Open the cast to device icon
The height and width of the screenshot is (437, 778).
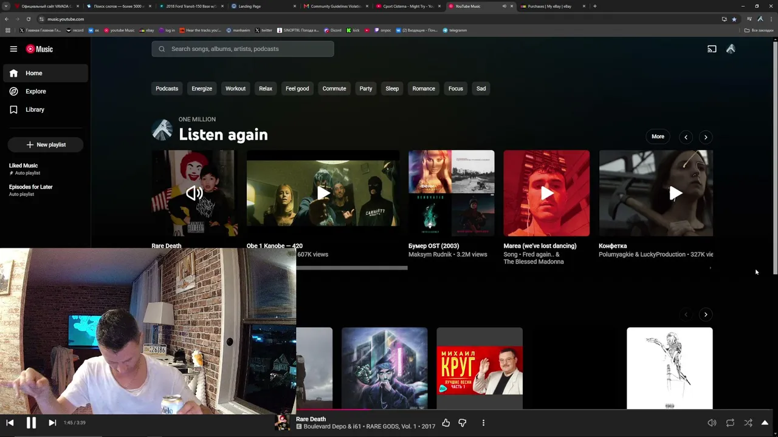(712, 49)
